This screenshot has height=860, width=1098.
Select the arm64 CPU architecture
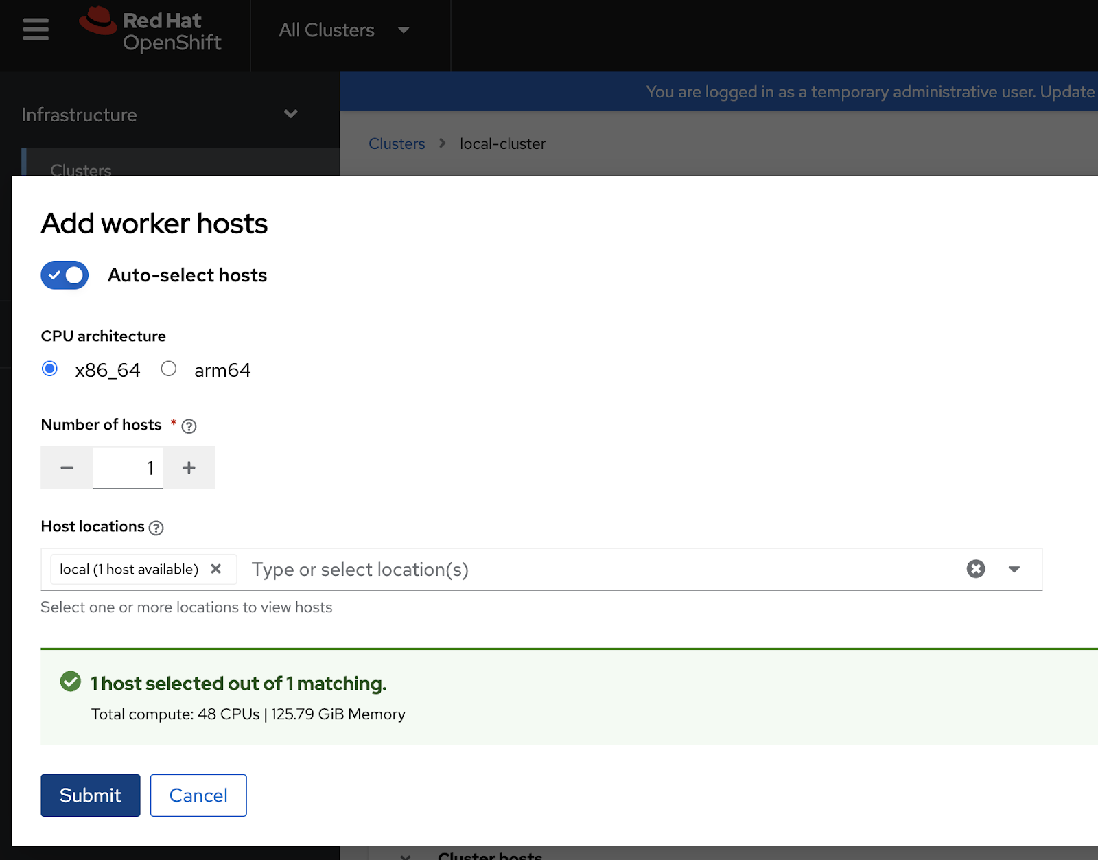click(x=169, y=369)
